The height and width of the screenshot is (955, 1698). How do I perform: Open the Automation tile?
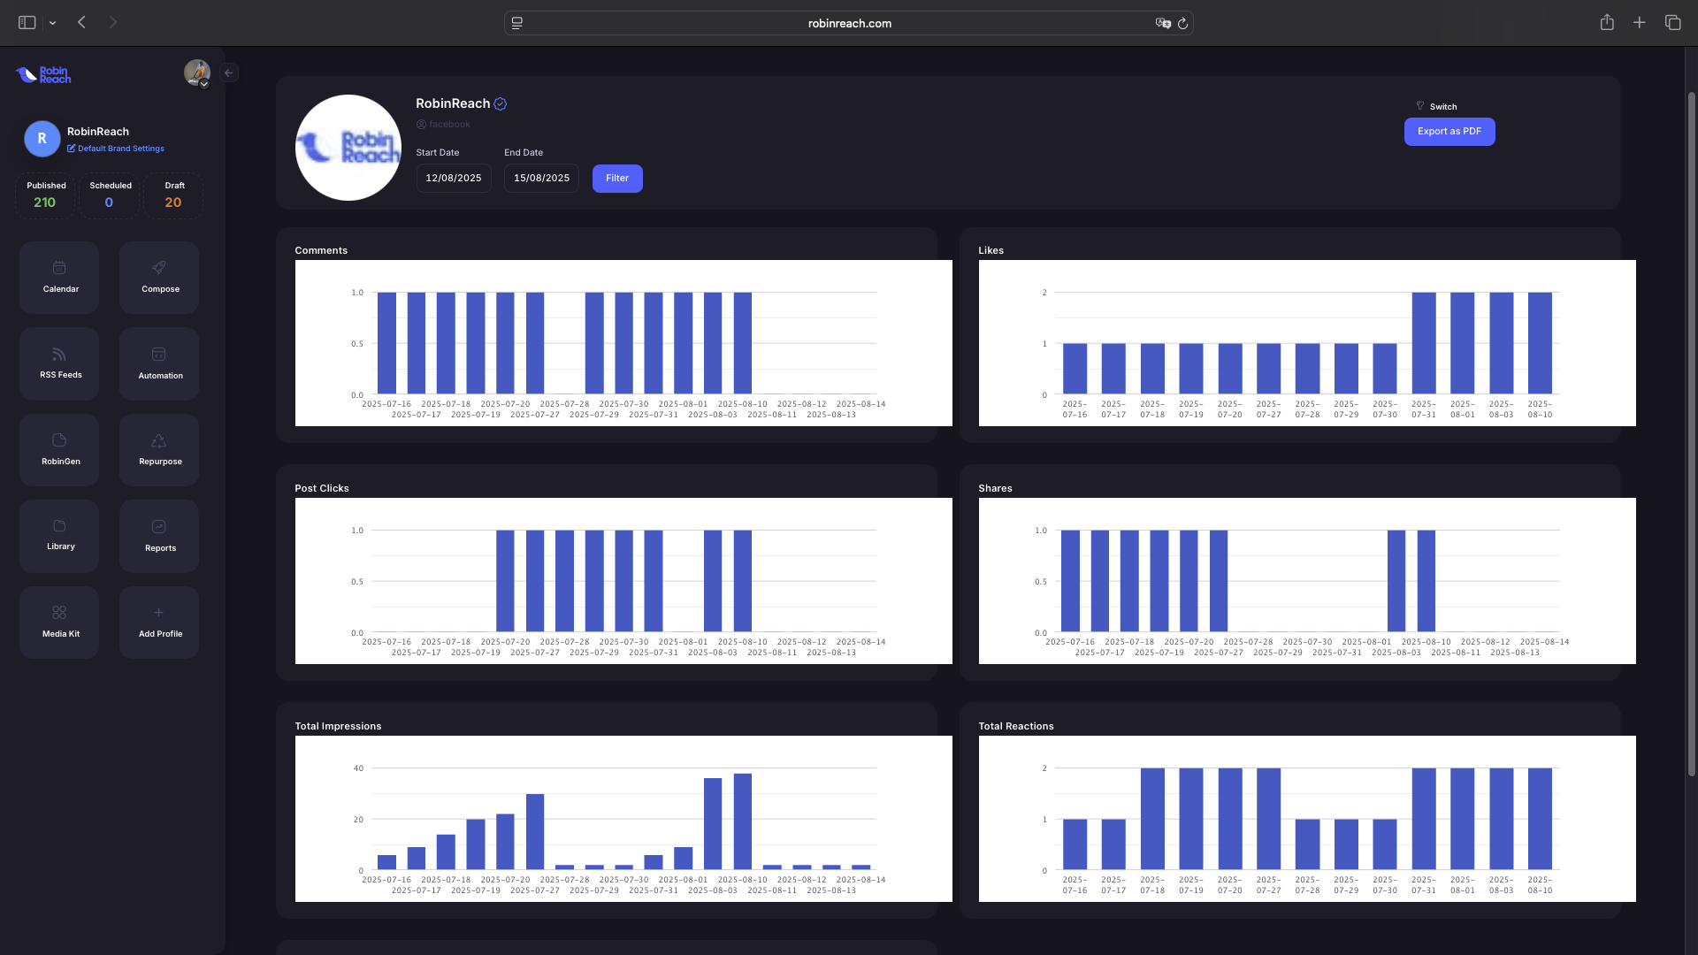coord(159,363)
